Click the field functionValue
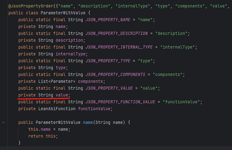This screenshot has height=150, width=232. [x=94, y=109]
